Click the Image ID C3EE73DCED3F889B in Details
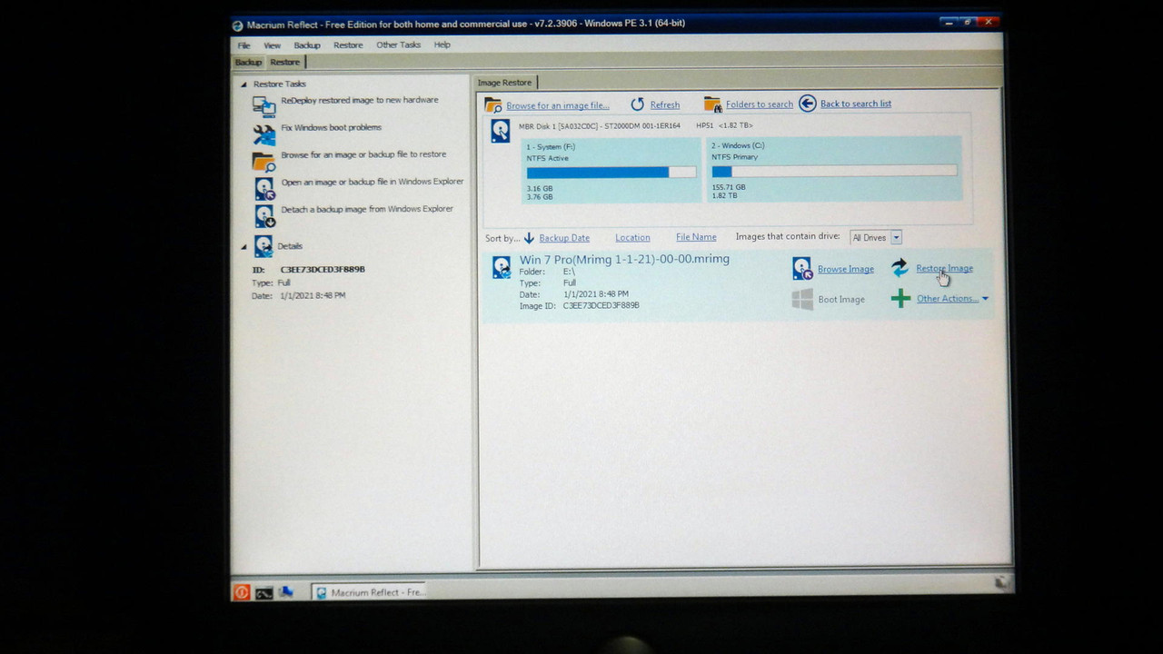This screenshot has height=654, width=1163. coord(323,270)
